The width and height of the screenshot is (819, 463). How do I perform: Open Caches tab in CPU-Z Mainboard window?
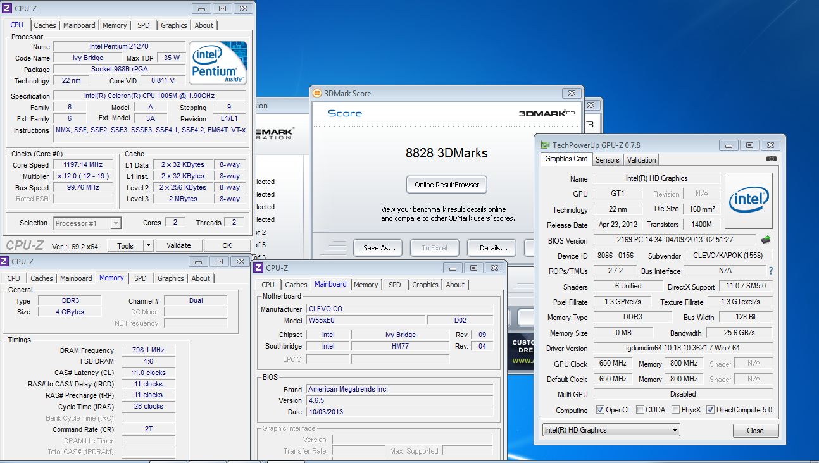point(296,285)
